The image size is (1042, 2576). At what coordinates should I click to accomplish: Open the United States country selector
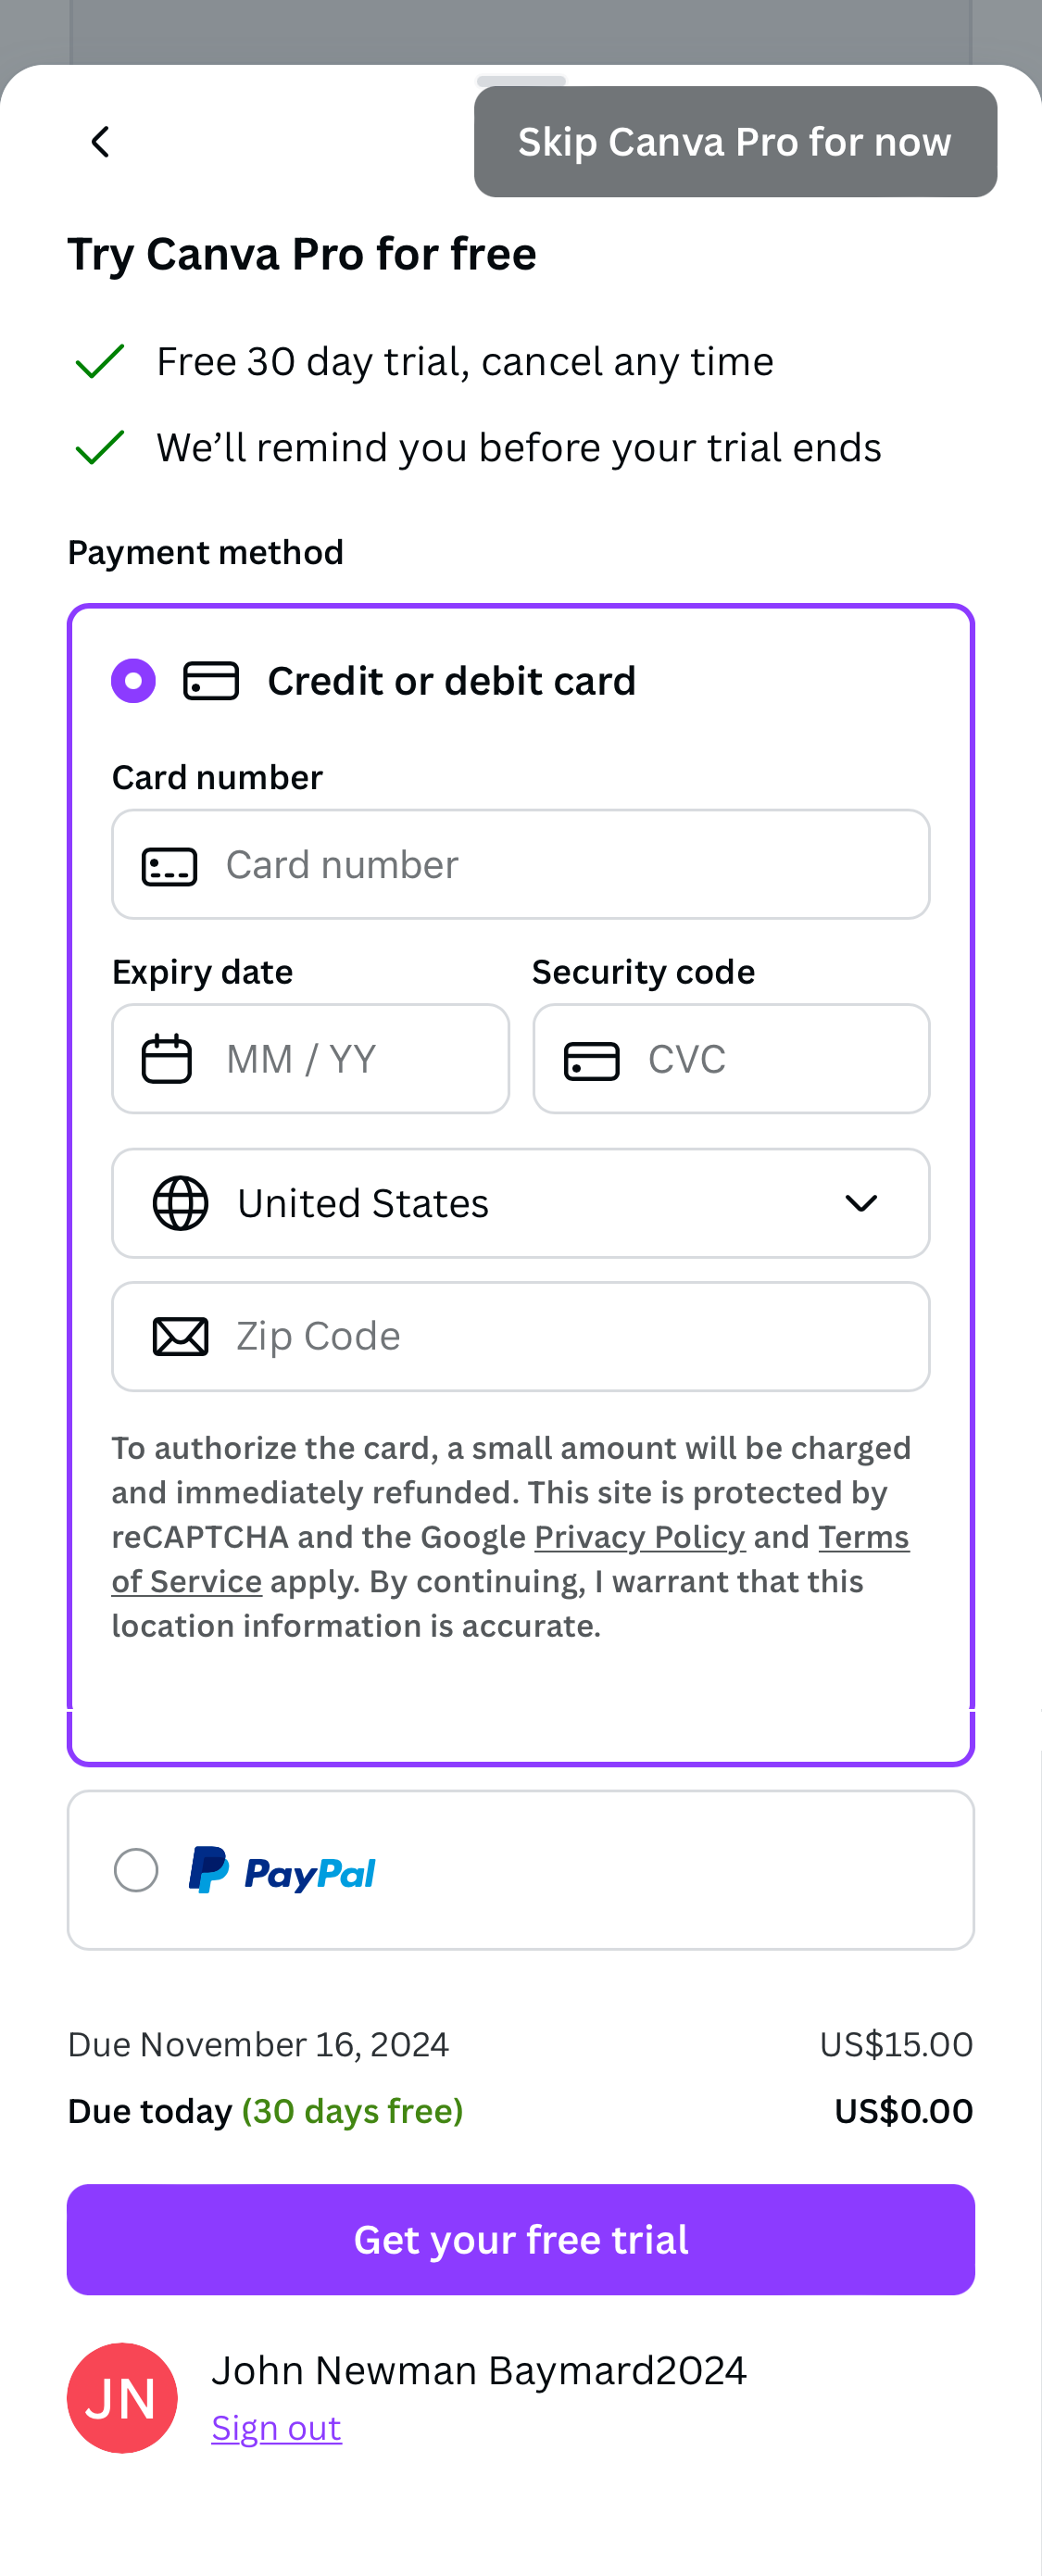(520, 1203)
